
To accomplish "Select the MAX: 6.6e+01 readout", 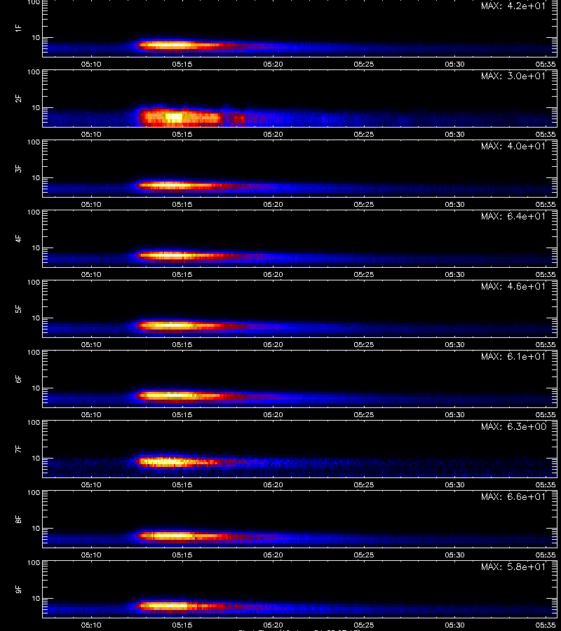I will coord(513,496).
